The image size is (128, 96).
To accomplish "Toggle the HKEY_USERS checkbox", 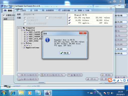I will [x=27, y=41].
